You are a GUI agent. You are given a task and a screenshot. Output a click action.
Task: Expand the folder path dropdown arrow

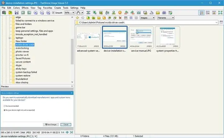217,22
